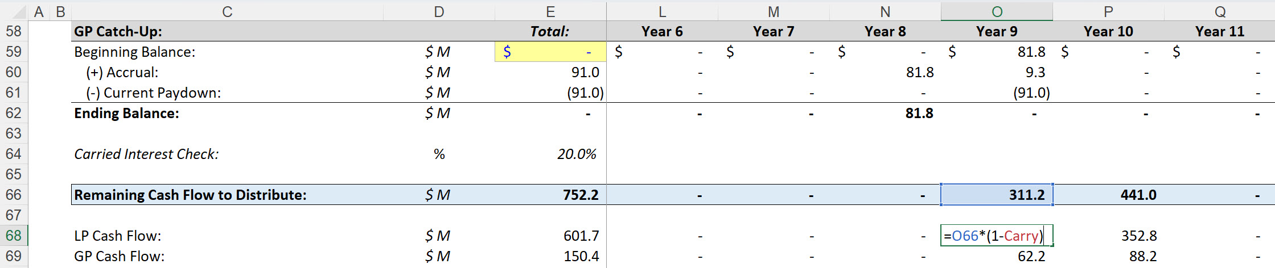The width and height of the screenshot is (1275, 268).
Task: Click the 311.2 Year 9 remaining cash cell
Action: 997,195
